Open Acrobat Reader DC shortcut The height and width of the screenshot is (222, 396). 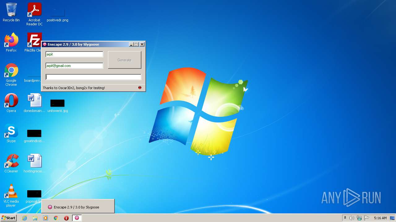34,14
